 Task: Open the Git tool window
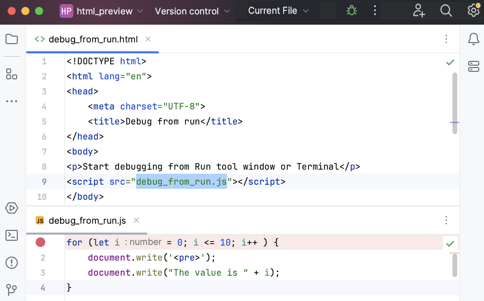[x=11, y=290]
